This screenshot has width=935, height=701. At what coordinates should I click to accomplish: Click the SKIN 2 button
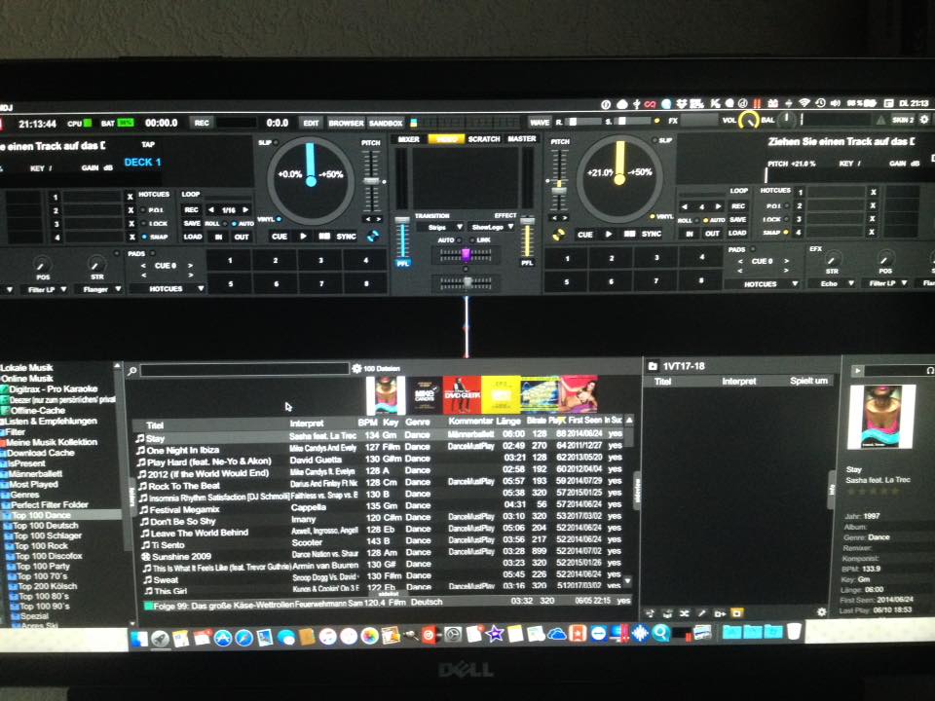point(903,120)
